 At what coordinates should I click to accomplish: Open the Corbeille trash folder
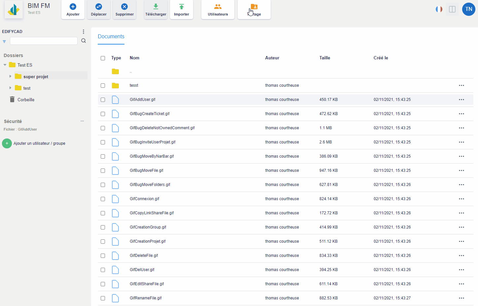point(26,100)
